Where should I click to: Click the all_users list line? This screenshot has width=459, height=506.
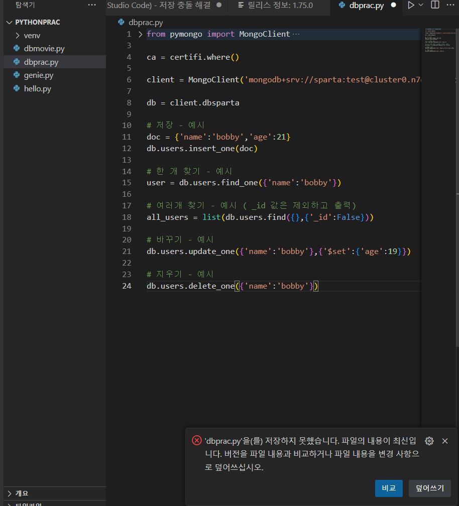tap(260, 217)
